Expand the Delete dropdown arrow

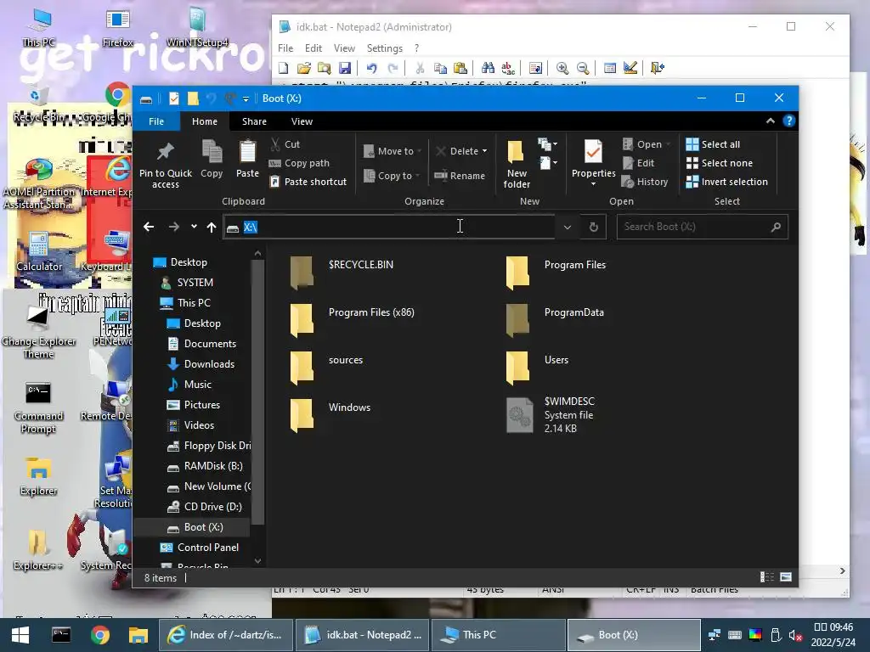484,151
